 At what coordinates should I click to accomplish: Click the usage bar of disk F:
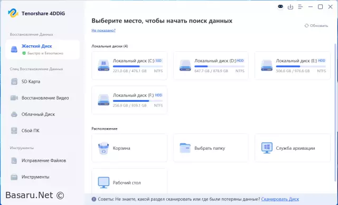(x=138, y=101)
